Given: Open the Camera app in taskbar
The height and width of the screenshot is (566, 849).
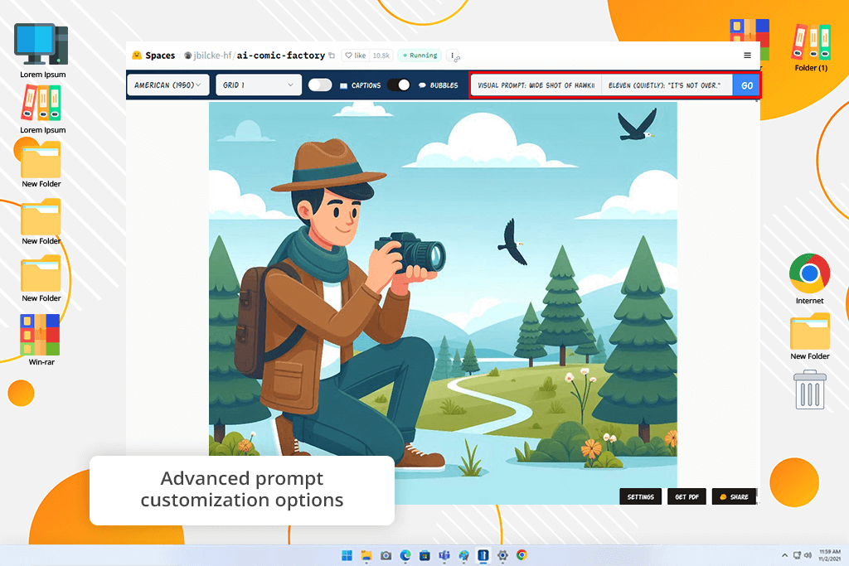Looking at the screenshot, I should [386, 555].
